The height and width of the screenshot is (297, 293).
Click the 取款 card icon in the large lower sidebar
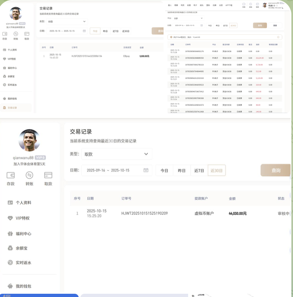click(x=48, y=175)
